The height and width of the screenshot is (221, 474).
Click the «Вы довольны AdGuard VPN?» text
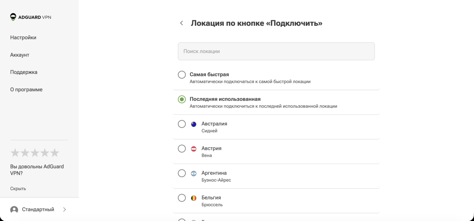click(x=37, y=170)
